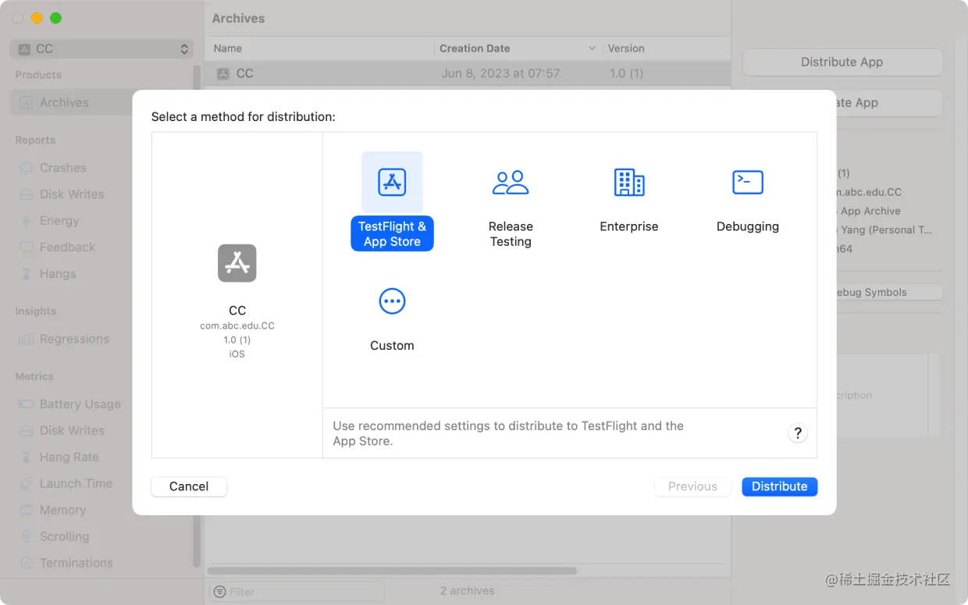Image resolution: width=968 pixels, height=605 pixels.
Task: Click the Launch Time rocket icon
Action: (27, 484)
